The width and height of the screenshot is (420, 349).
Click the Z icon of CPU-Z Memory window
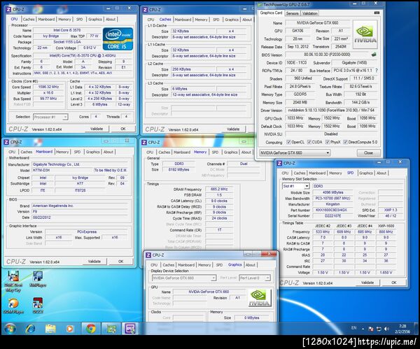(x=143, y=143)
